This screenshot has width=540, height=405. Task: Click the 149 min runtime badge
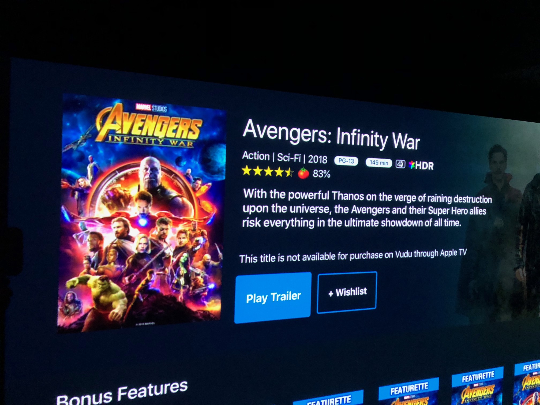coord(379,163)
